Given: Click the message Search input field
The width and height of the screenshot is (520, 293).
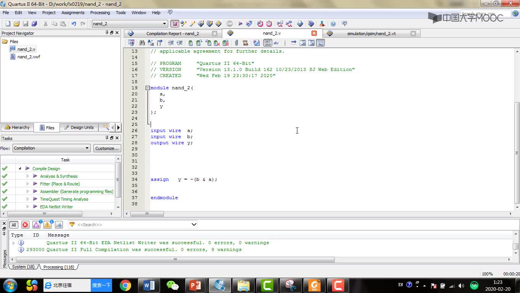Looking at the screenshot, I should (x=133, y=225).
